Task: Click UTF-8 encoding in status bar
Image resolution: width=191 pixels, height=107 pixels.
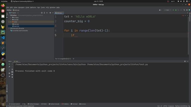Action: tap(165, 106)
